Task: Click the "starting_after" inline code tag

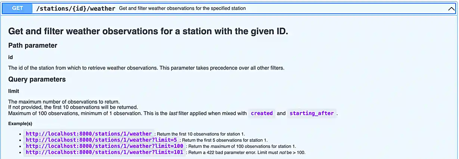Action: pyautogui.click(x=311, y=113)
